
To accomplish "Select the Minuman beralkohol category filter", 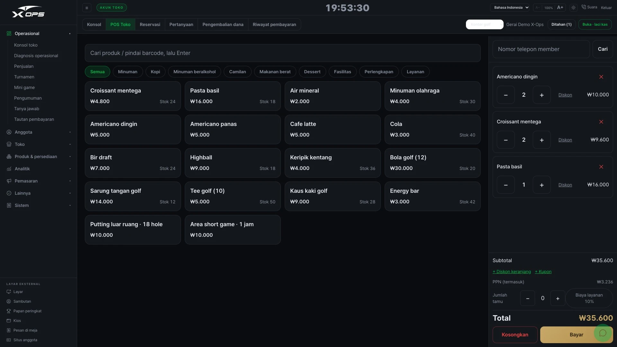I will point(194,72).
